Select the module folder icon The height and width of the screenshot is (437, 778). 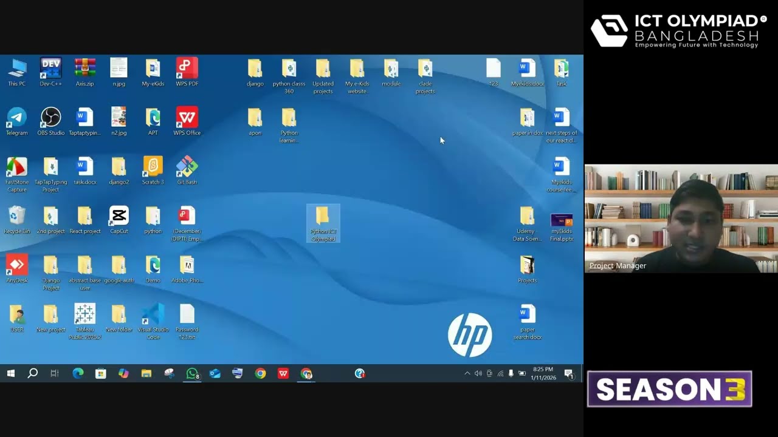point(391,72)
